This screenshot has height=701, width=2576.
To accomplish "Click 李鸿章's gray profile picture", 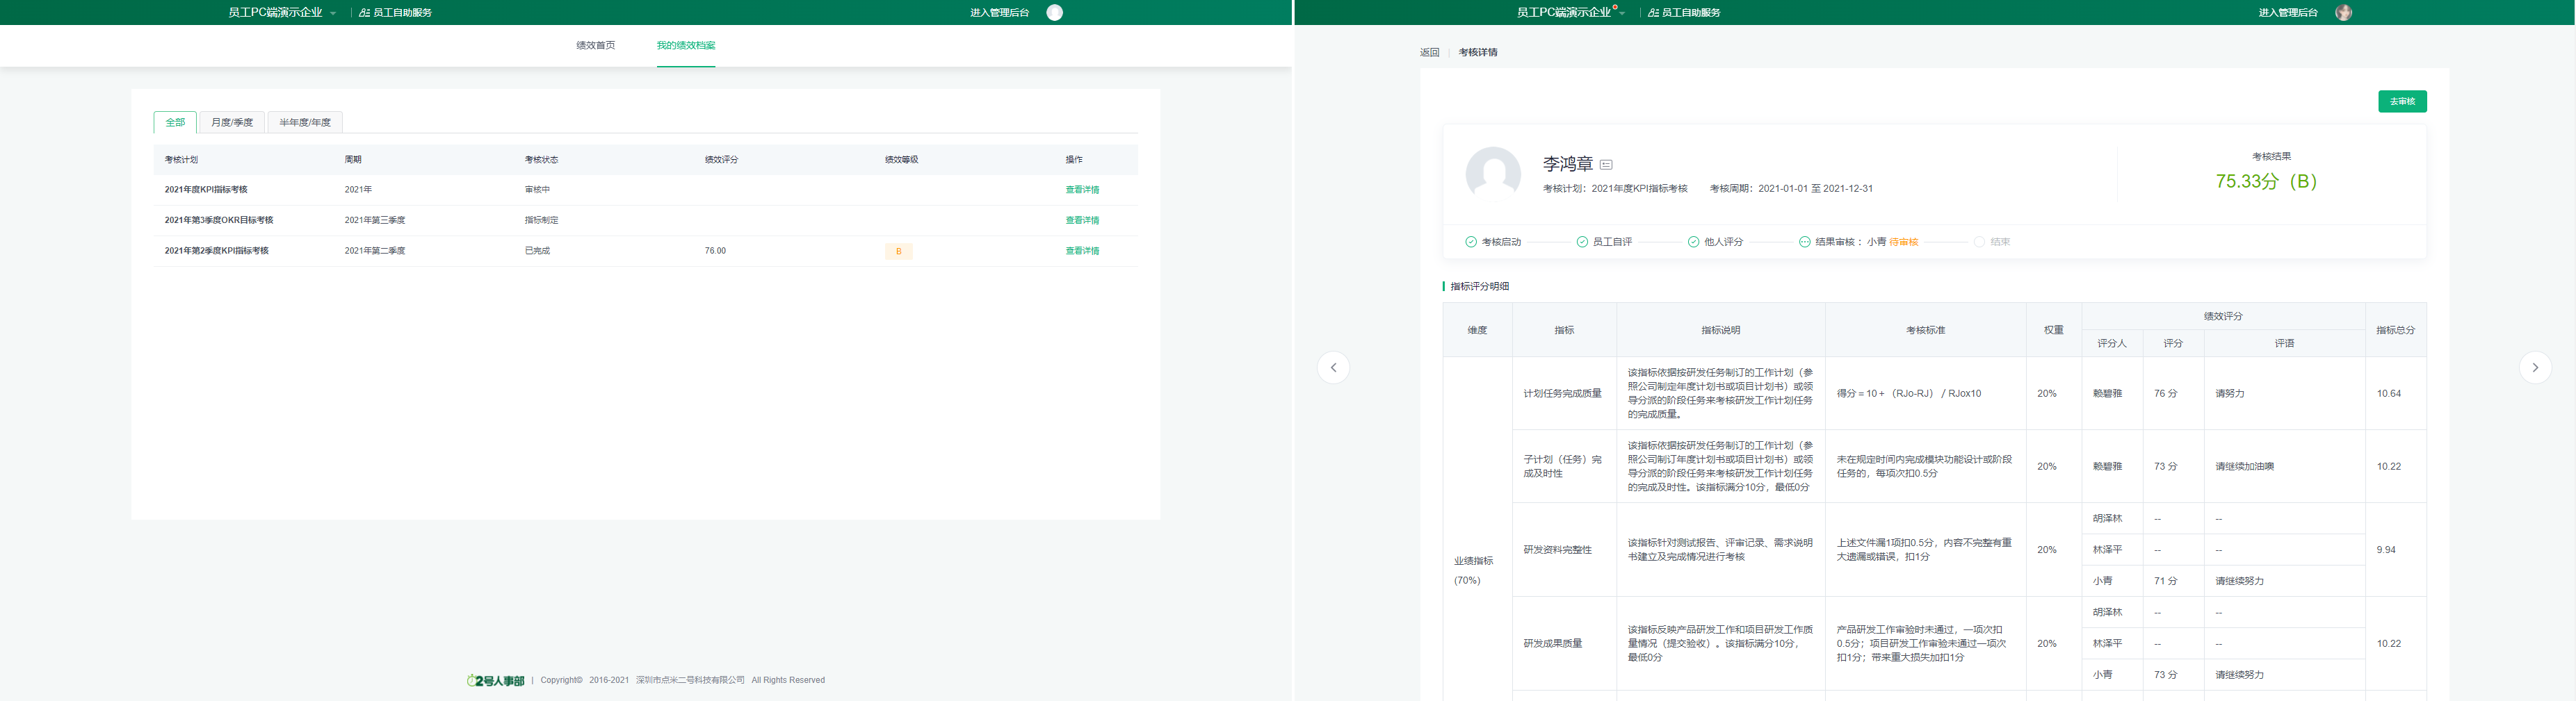I will tap(1492, 175).
